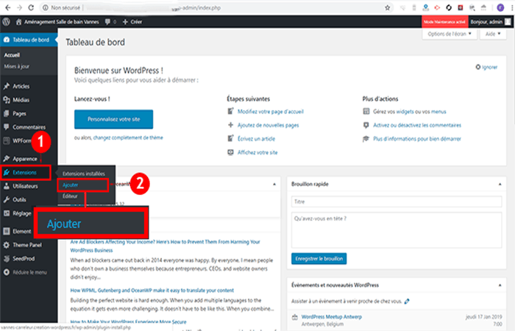Collapse the left dashboard widget arrow

coord(274,184)
